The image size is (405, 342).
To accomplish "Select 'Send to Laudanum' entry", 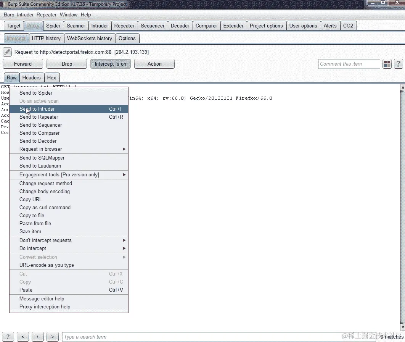I will [x=69, y=166].
